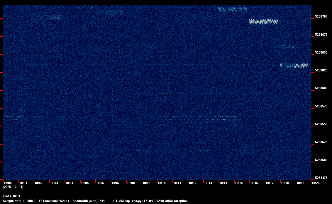
Task: Click the 18:01 time label
Action: pyautogui.click(x=23, y=183)
